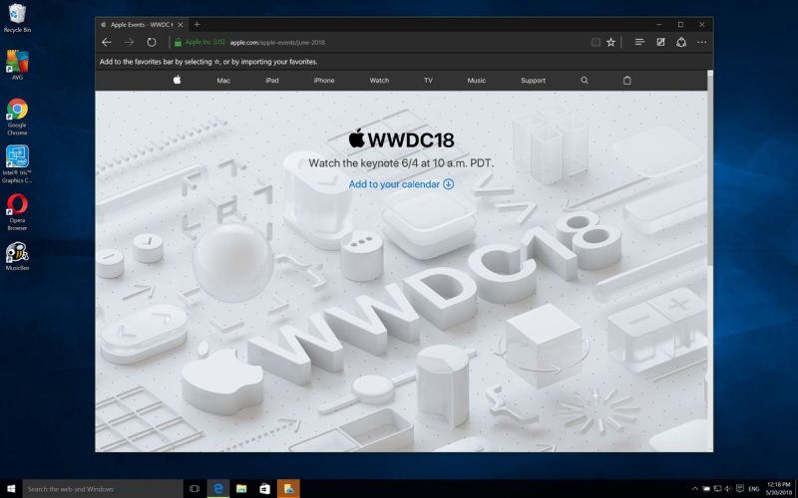The image size is (798, 498).
Task: Open Intel Iris Graphics desktop shortcut
Action: pos(17,164)
